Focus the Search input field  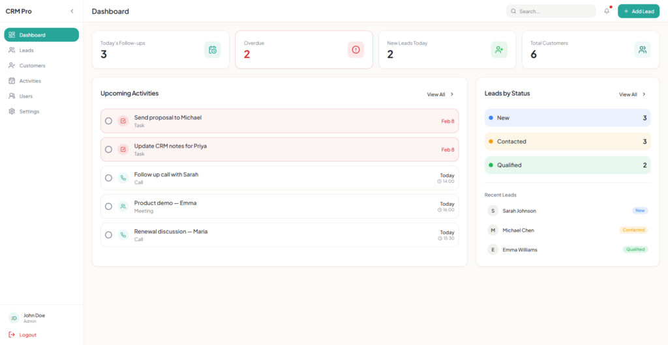click(x=554, y=11)
